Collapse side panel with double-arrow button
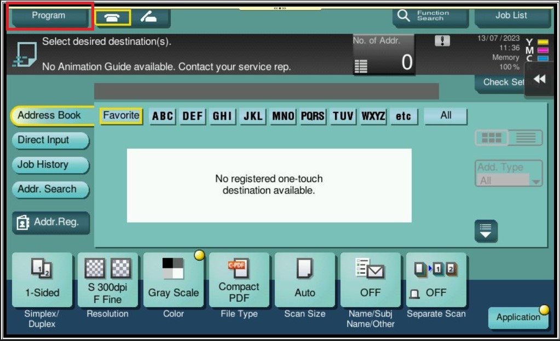Image resolution: width=560 pixels, height=341 pixels. pyautogui.click(x=540, y=79)
